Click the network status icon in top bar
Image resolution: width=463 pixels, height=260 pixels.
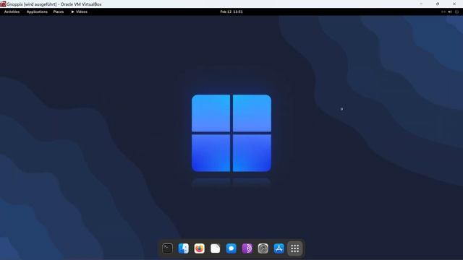(443, 12)
